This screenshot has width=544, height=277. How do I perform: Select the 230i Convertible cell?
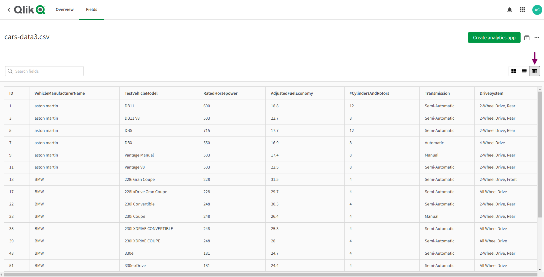(x=159, y=204)
